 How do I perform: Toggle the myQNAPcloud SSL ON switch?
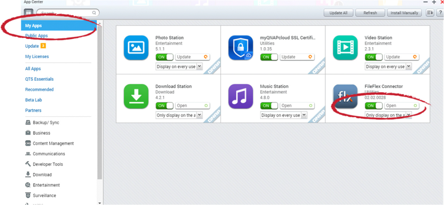point(269,57)
